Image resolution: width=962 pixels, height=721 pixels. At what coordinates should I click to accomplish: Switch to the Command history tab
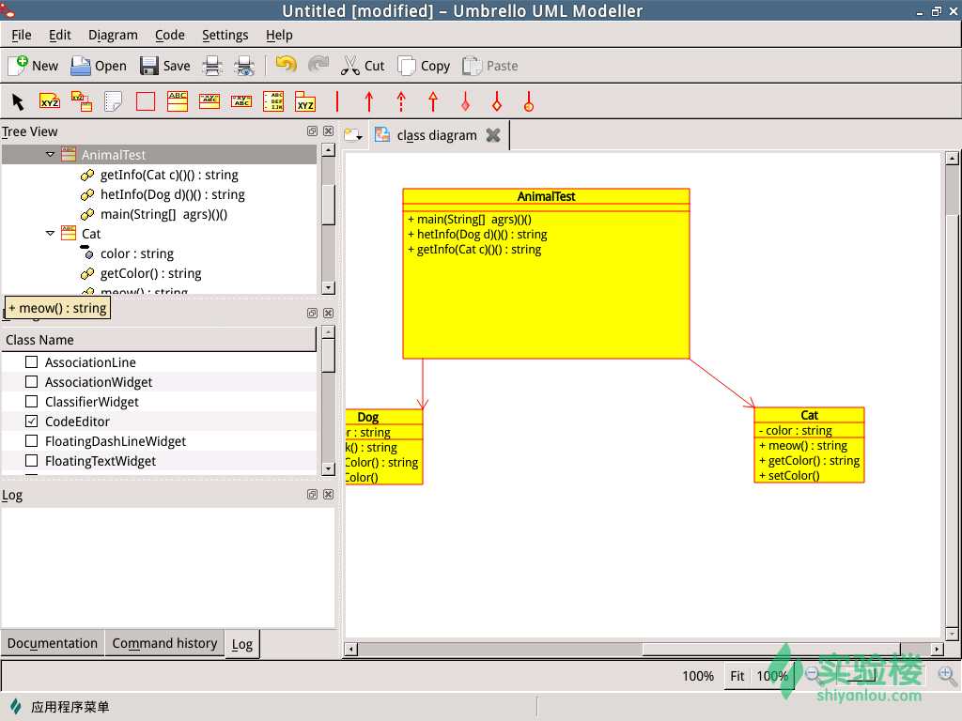point(164,643)
